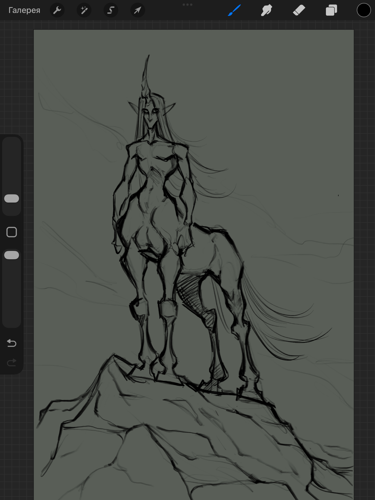
Task: Activate the Selection tool (S ribbon icon)
Action: pyautogui.click(x=111, y=10)
